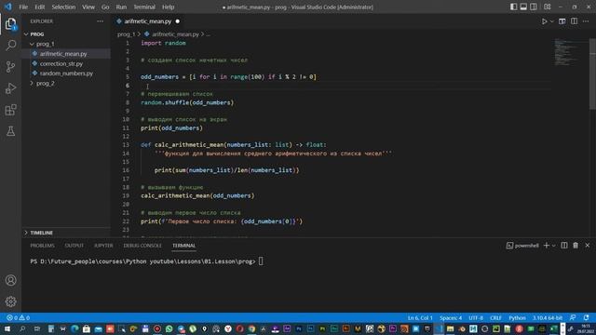Select the arifmetic_mean.py editor tab

point(147,21)
